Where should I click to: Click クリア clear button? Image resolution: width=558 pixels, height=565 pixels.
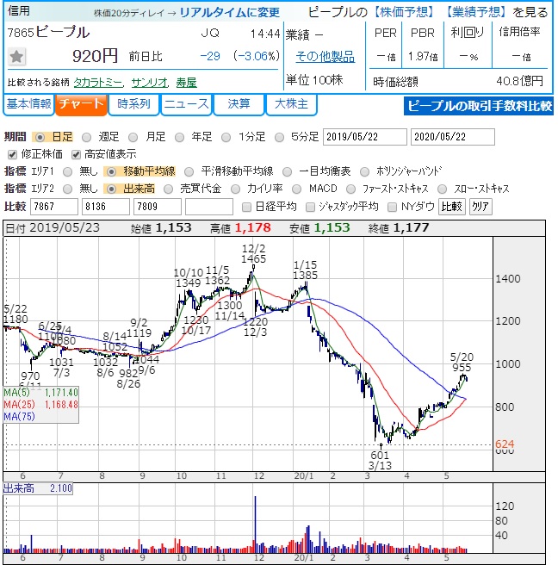coord(480,207)
